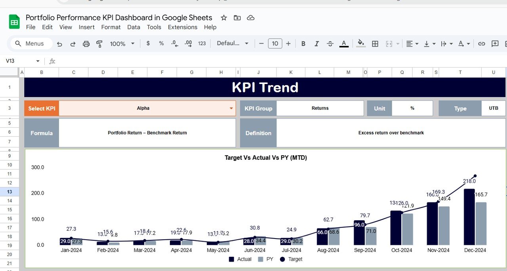Screen dimensions: 507x271
Task: Open the Data menu
Action: [133, 27]
